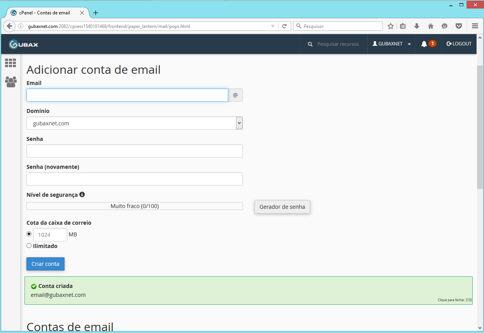The image size is (484, 333).
Task: Open the Gerador de senha
Action: click(x=282, y=206)
